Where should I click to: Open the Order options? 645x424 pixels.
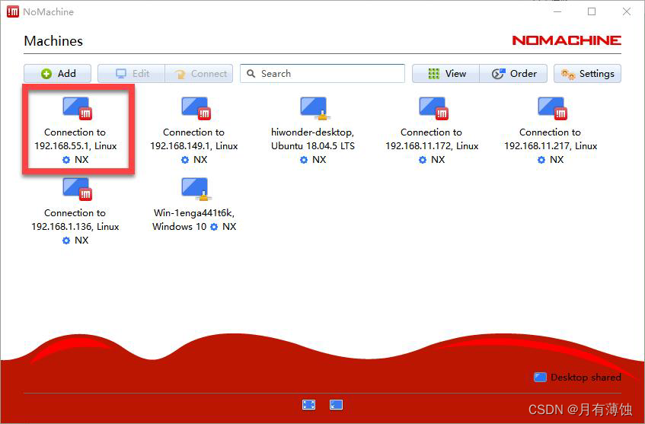pyautogui.click(x=513, y=74)
